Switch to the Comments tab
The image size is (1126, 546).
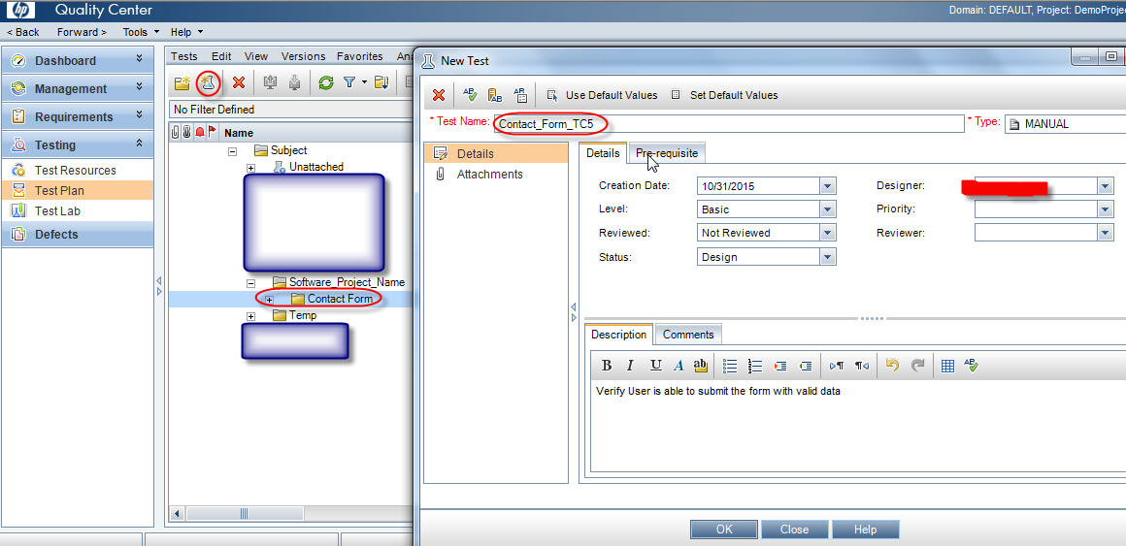pyautogui.click(x=688, y=335)
